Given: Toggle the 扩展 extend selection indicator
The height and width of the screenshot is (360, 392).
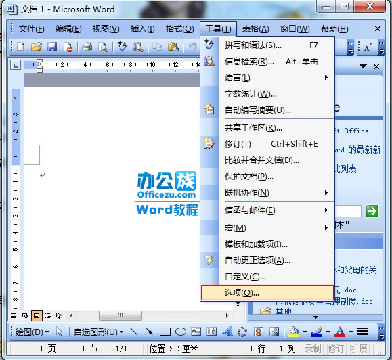Looking at the screenshot, I should pyautogui.click(x=359, y=348).
